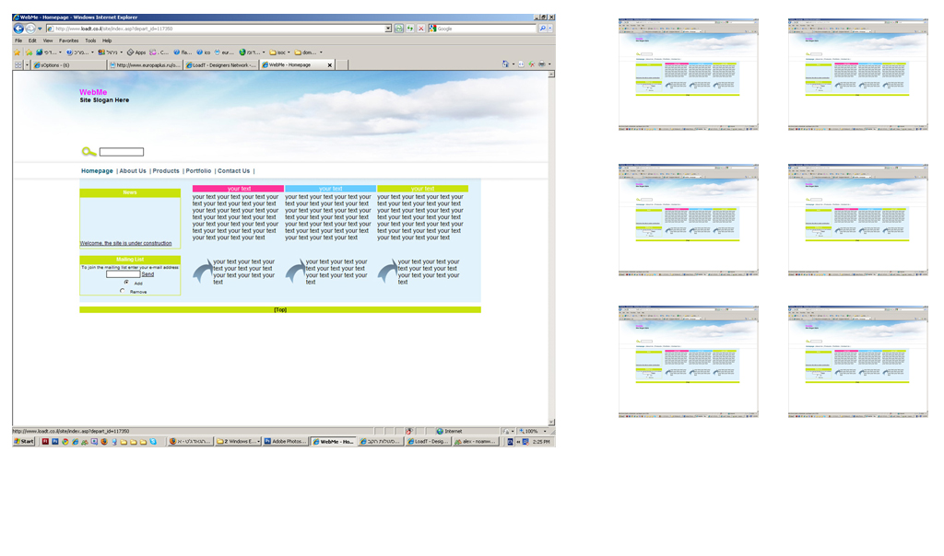Go forward with the browser Forward arrow

[30, 29]
